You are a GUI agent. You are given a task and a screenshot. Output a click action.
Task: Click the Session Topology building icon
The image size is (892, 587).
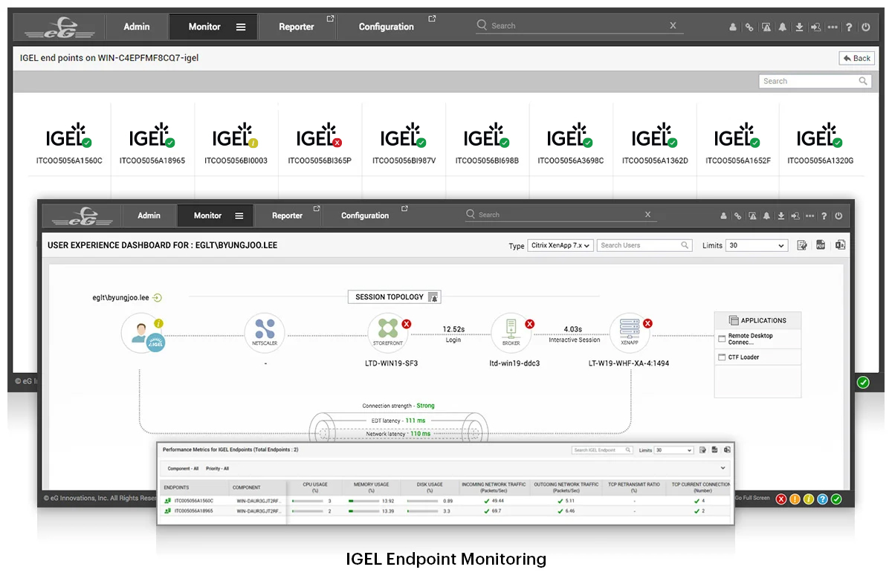[x=434, y=297]
